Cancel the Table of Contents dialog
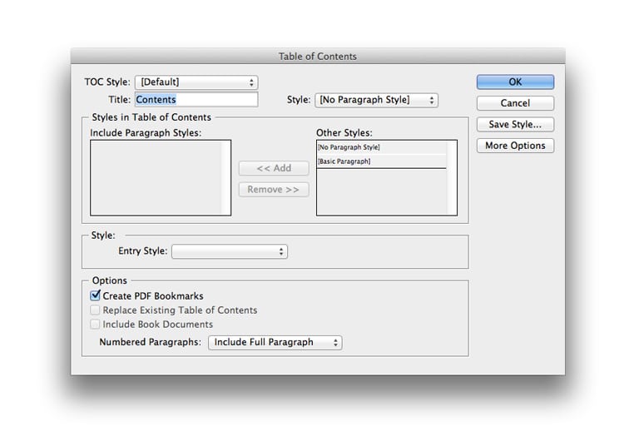624x441 pixels. pyautogui.click(x=515, y=103)
